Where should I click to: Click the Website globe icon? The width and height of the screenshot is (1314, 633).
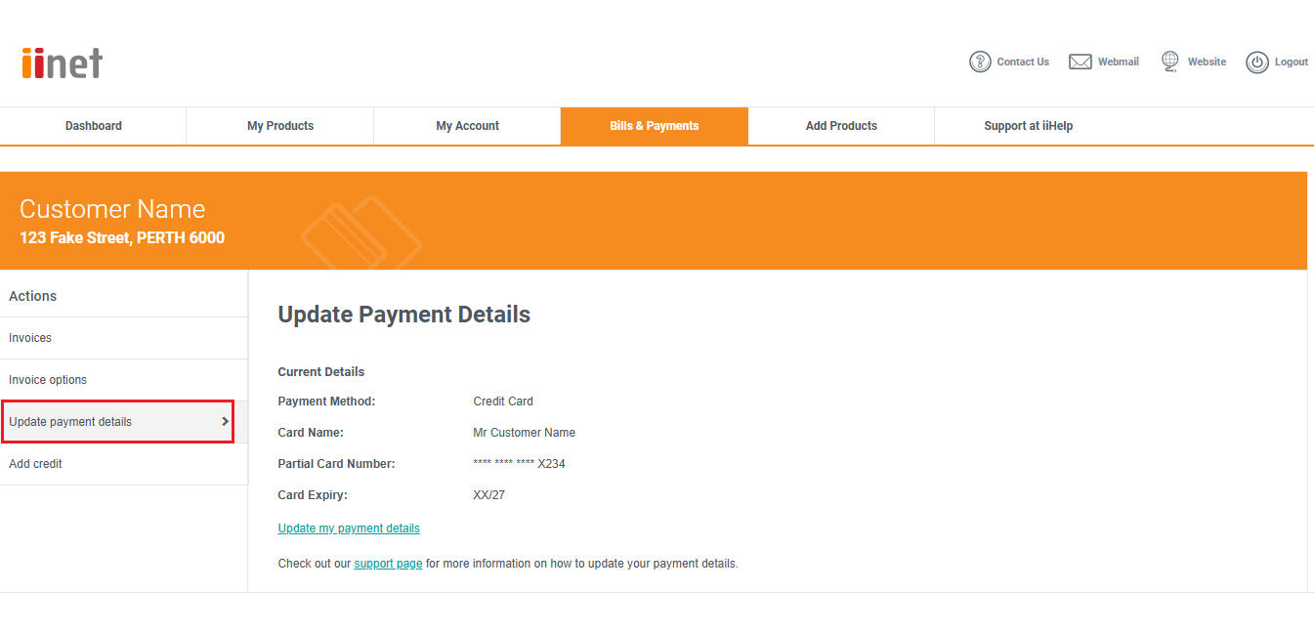click(1170, 62)
